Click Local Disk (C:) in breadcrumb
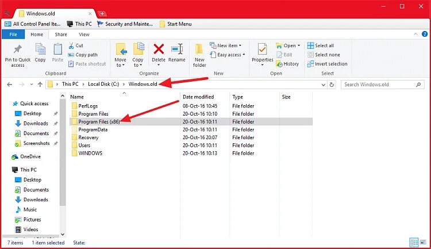Image resolution: width=431 pixels, height=249 pixels. point(103,84)
